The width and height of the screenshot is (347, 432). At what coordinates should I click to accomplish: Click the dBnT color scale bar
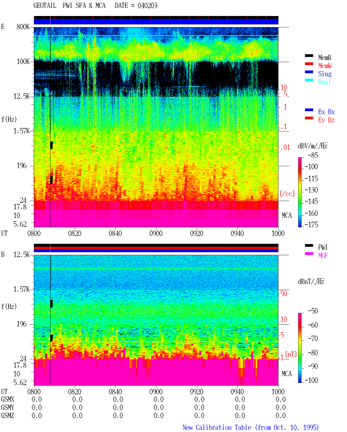click(x=300, y=348)
